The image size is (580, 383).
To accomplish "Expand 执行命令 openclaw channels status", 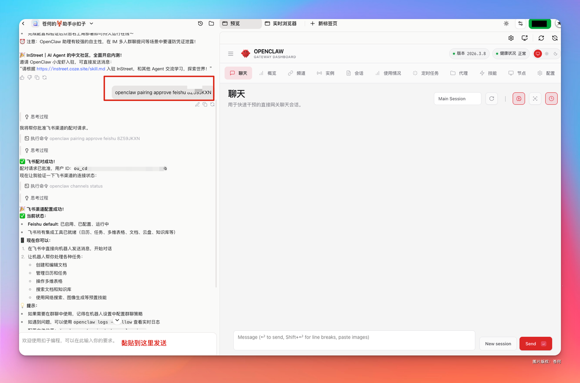I will click(63, 186).
